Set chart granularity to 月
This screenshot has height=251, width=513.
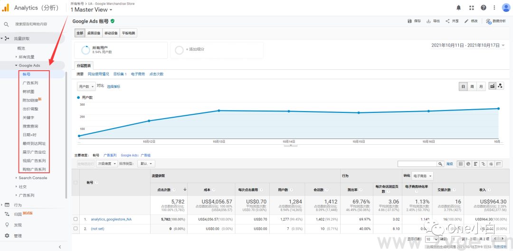point(481,86)
